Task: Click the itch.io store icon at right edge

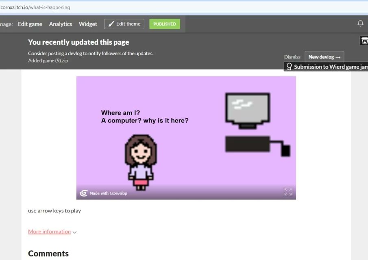Action: (364, 41)
